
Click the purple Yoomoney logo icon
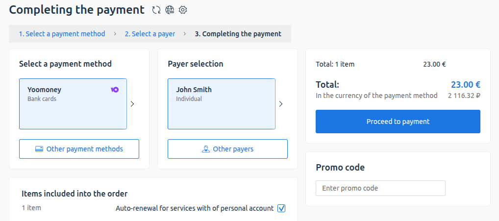pos(115,90)
